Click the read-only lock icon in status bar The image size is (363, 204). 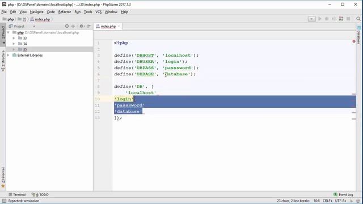tap(352, 201)
